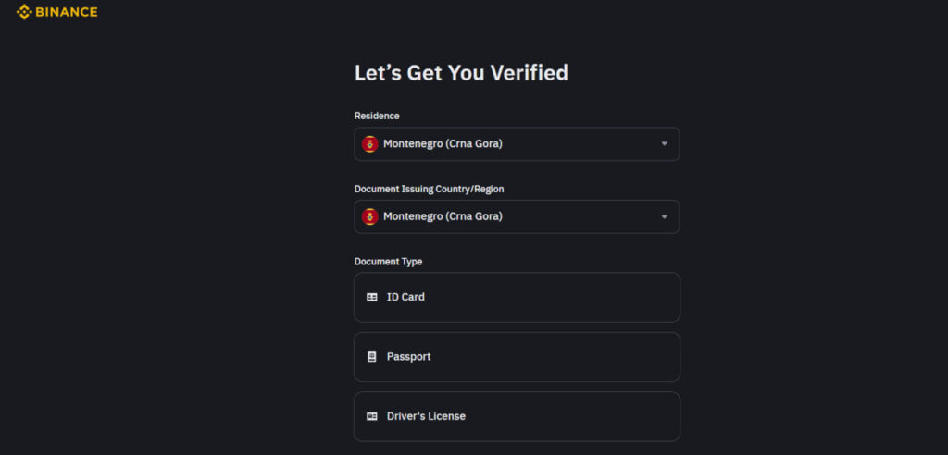Click the Driver's License label text
Screen dimensions: 948x455
point(426,416)
